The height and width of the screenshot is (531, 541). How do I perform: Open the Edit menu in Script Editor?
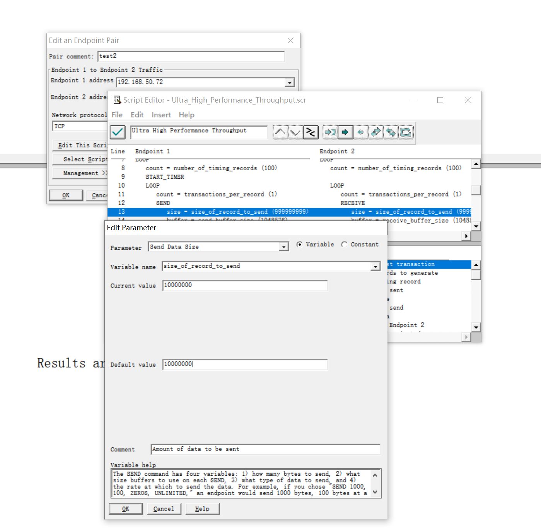coord(137,115)
